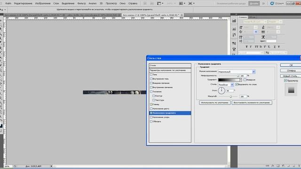The image size is (301, 169).
Task: Click the Отмена button
Action: 291,70
